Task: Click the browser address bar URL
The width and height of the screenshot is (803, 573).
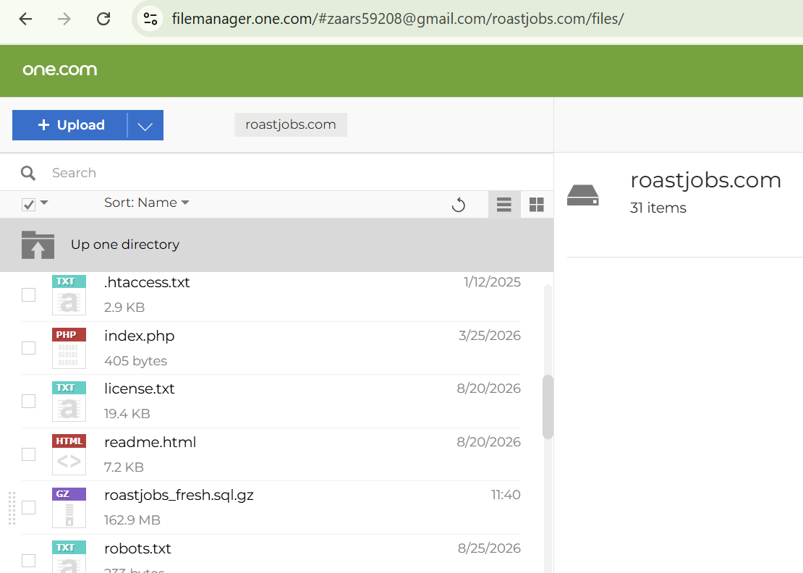Action: pyautogui.click(x=398, y=19)
